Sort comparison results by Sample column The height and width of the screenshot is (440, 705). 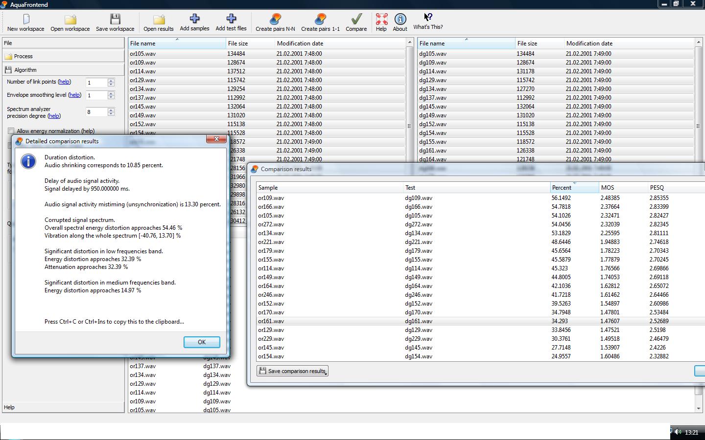tap(330, 188)
